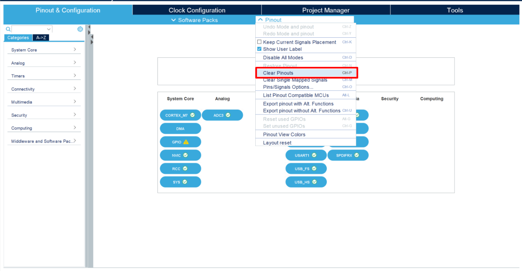Image resolution: width=522 pixels, height=271 pixels.
Task: Expand the Connectivity category in the sidebar
Action: [x=43, y=88]
